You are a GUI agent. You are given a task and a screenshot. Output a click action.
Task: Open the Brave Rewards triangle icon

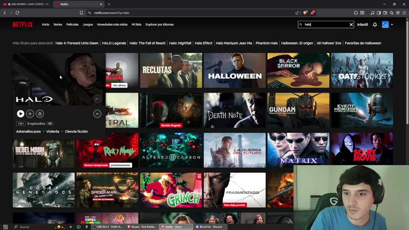pyautogui.click(x=313, y=13)
